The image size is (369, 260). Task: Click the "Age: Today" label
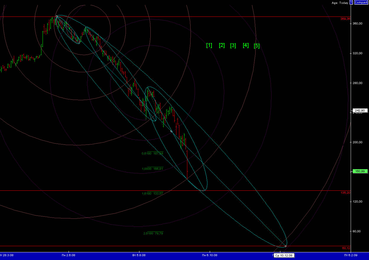[340, 3]
